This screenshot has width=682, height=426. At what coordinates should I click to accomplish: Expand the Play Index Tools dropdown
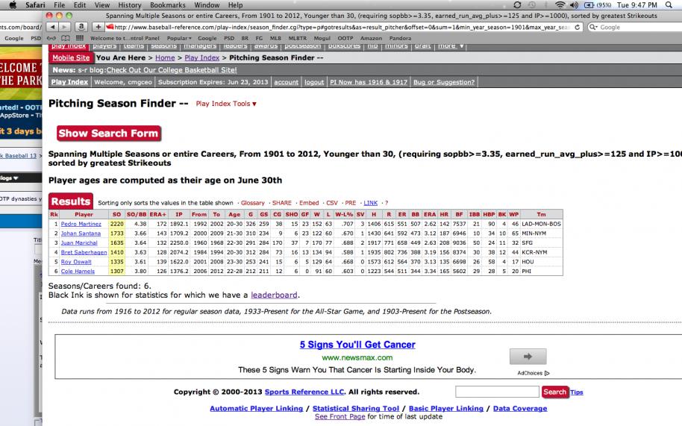226,104
